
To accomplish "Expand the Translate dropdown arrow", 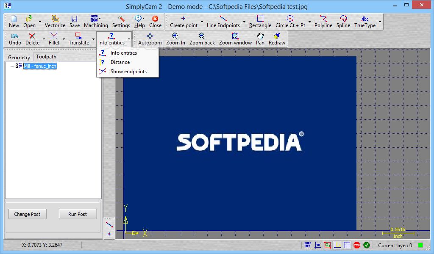I will (93, 39).
